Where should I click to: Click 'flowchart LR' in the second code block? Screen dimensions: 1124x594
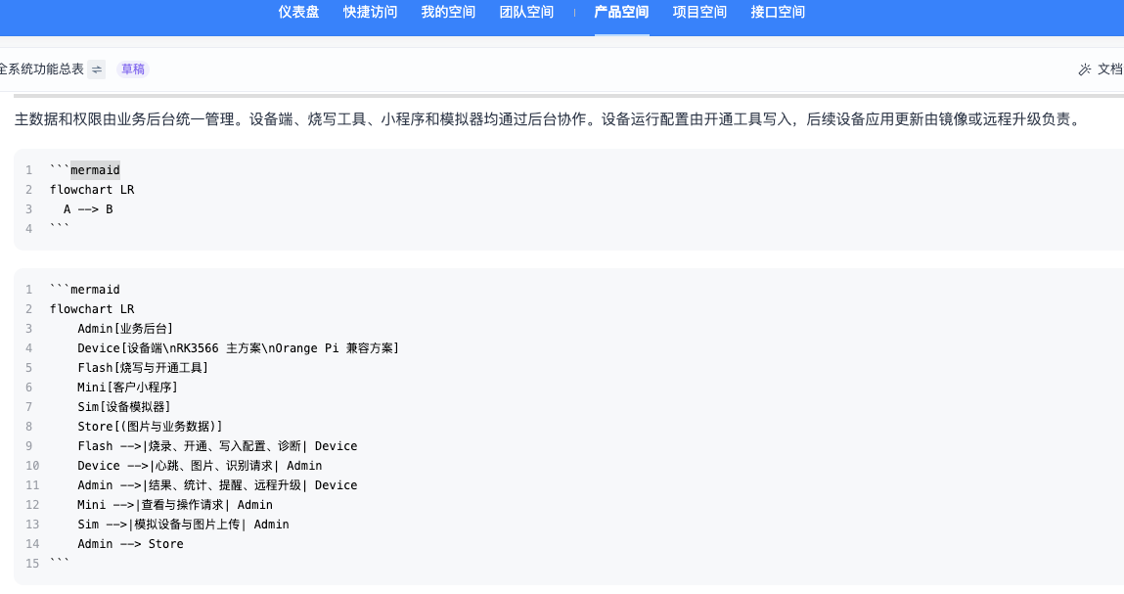point(92,309)
